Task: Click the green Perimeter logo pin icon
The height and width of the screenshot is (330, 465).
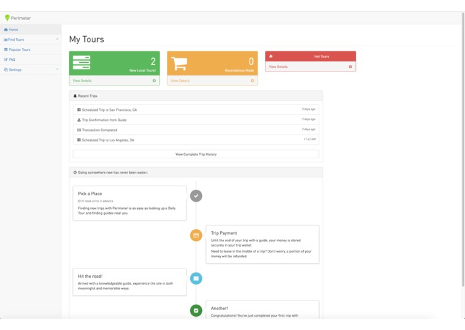Action: pos(7,18)
